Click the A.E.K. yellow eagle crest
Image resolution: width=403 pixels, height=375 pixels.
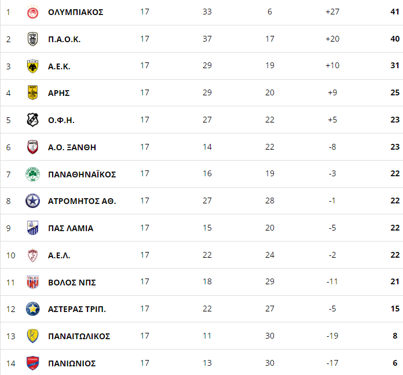pyautogui.click(x=32, y=66)
